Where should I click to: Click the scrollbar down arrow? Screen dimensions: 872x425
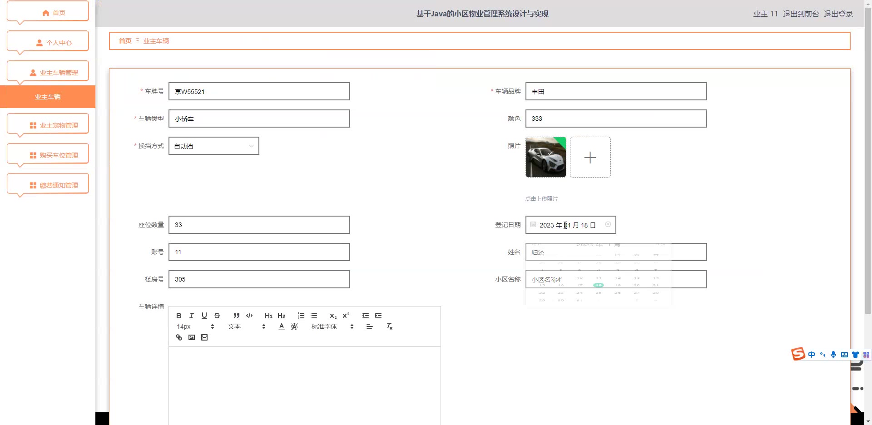click(x=868, y=421)
